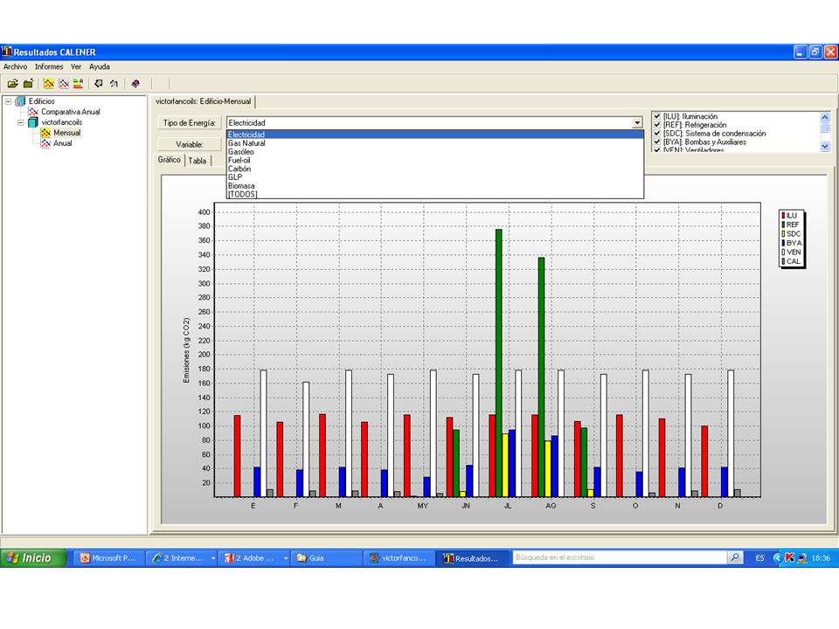
Task: Collapse the Edificios tree node
Action: click(x=9, y=101)
